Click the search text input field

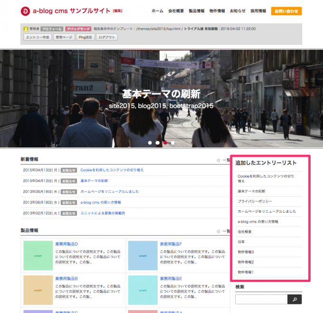(x=261, y=299)
